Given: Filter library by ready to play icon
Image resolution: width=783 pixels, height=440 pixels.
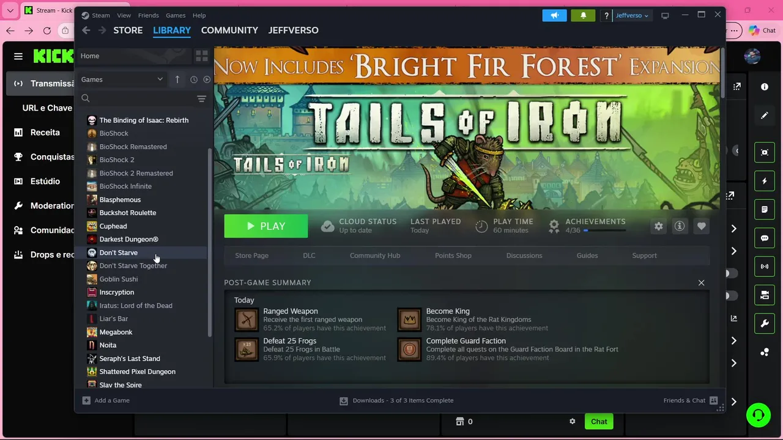Looking at the screenshot, I should tap(207, 79).
